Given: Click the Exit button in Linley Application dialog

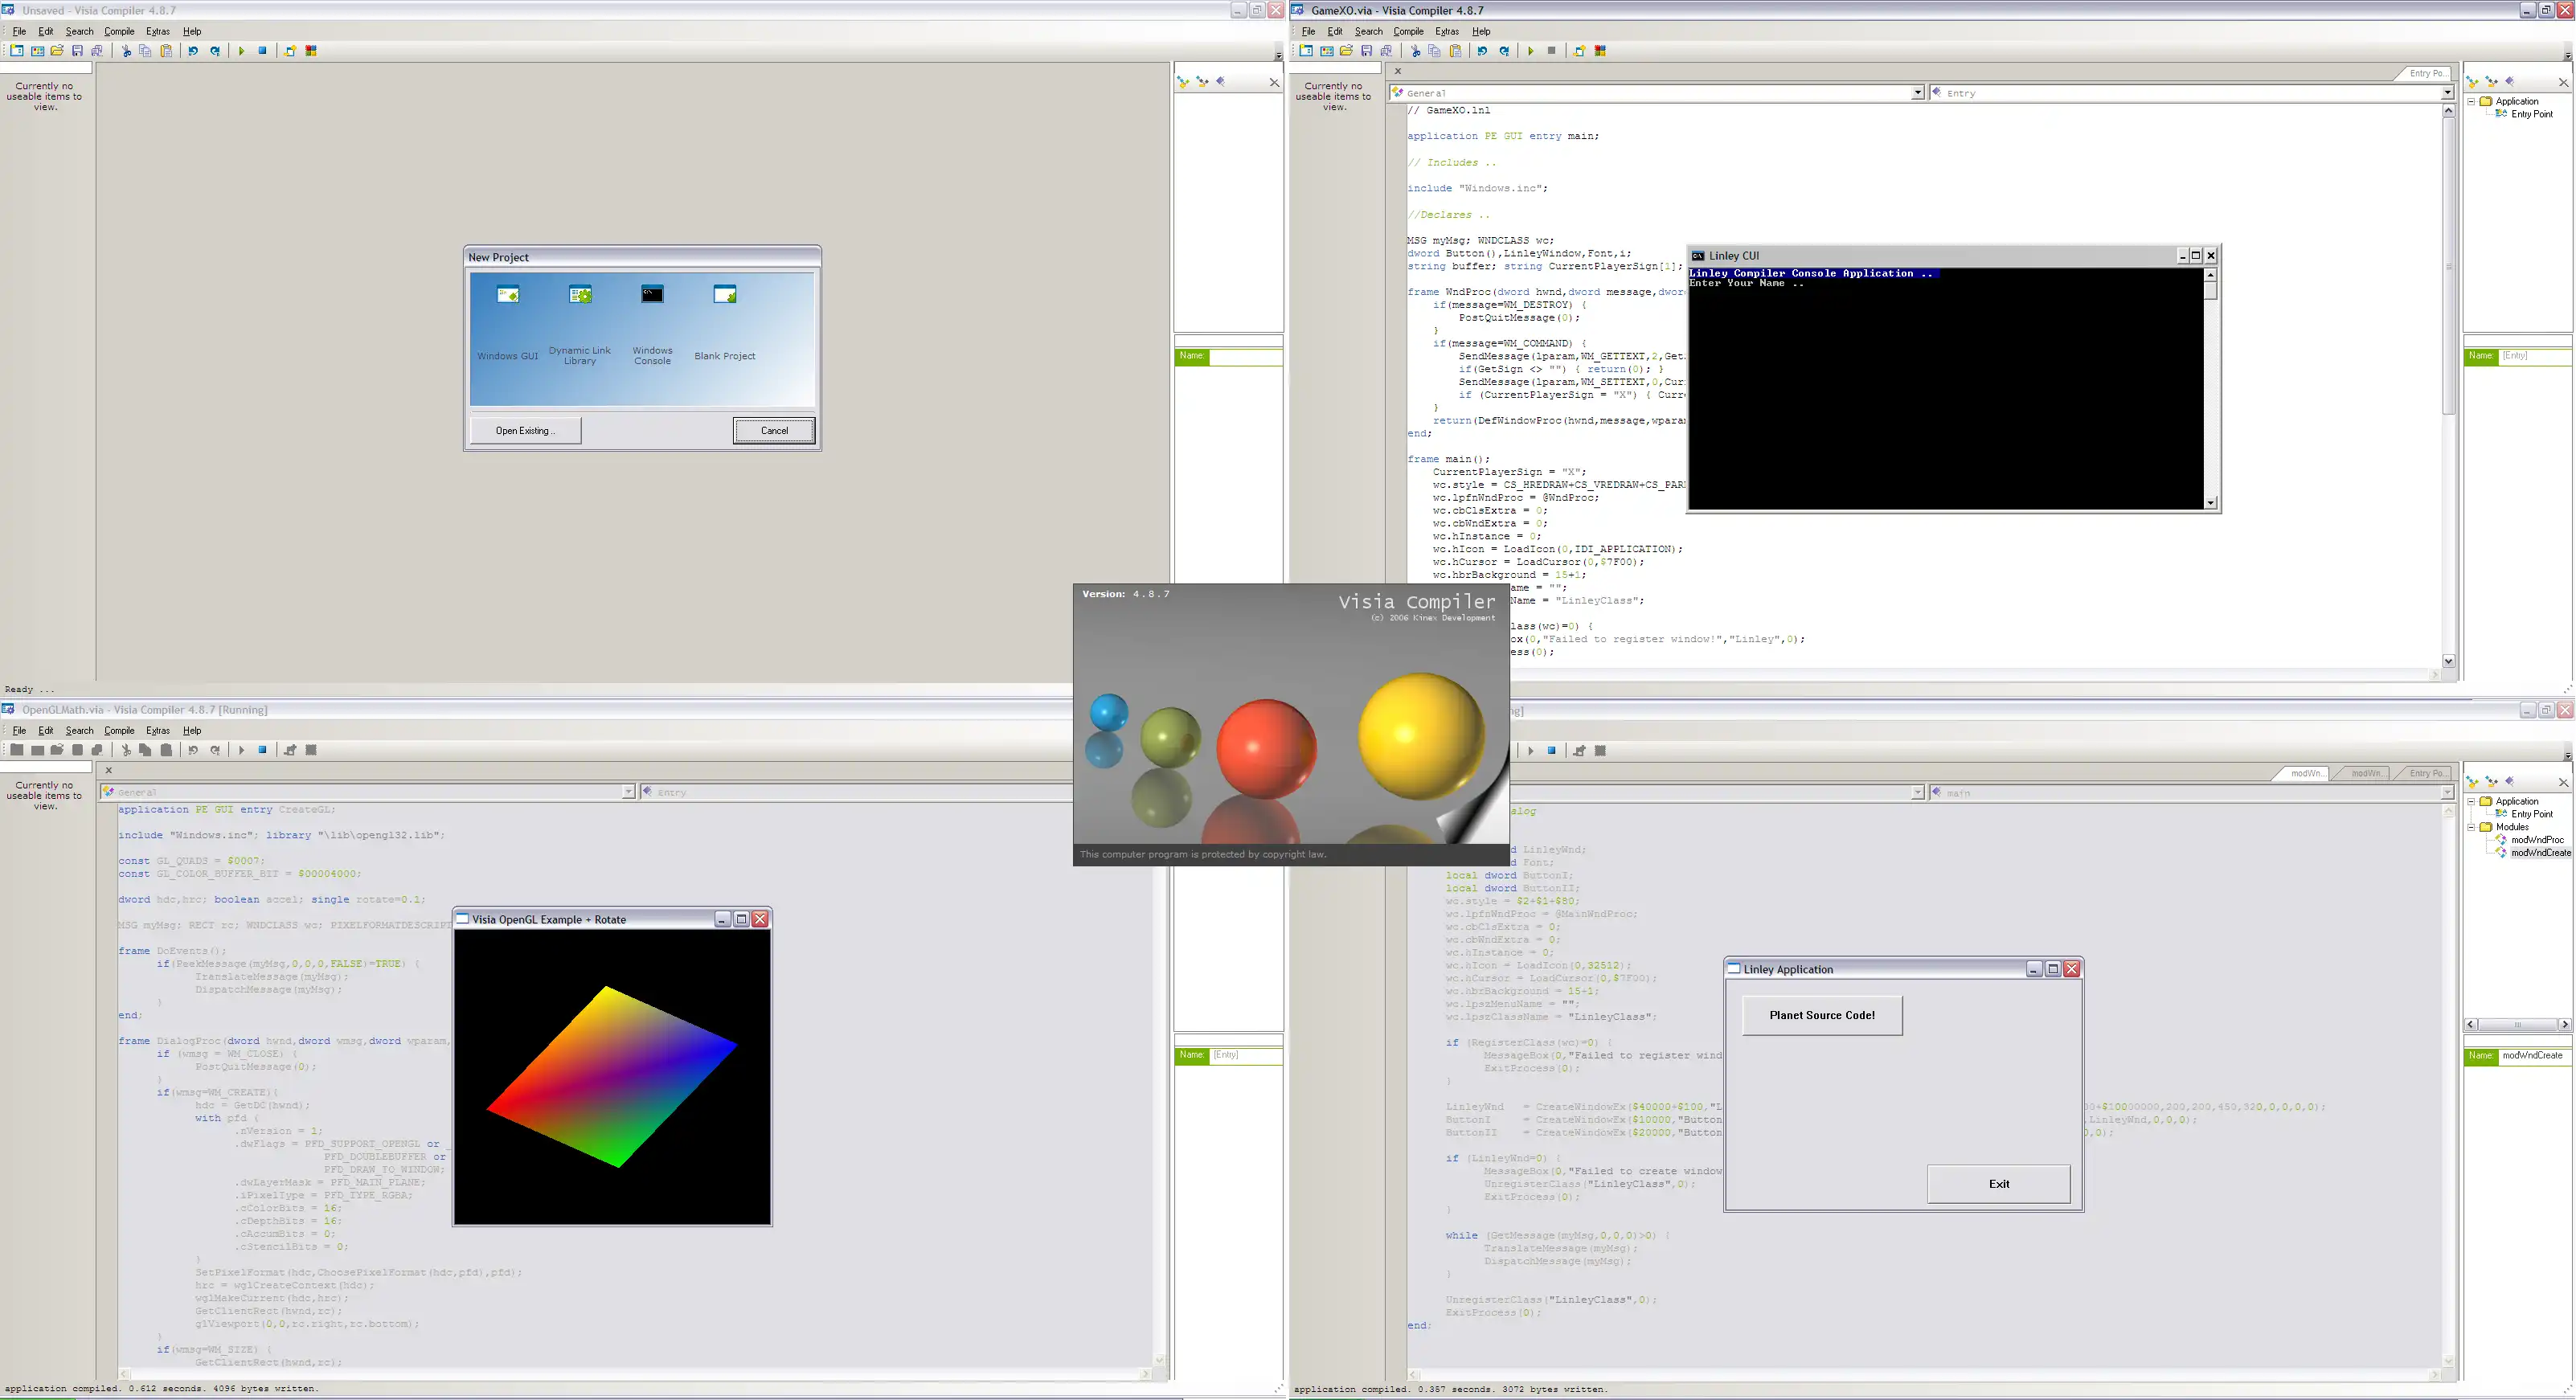Looking at the screenshot, I should click(1998, 1185).
